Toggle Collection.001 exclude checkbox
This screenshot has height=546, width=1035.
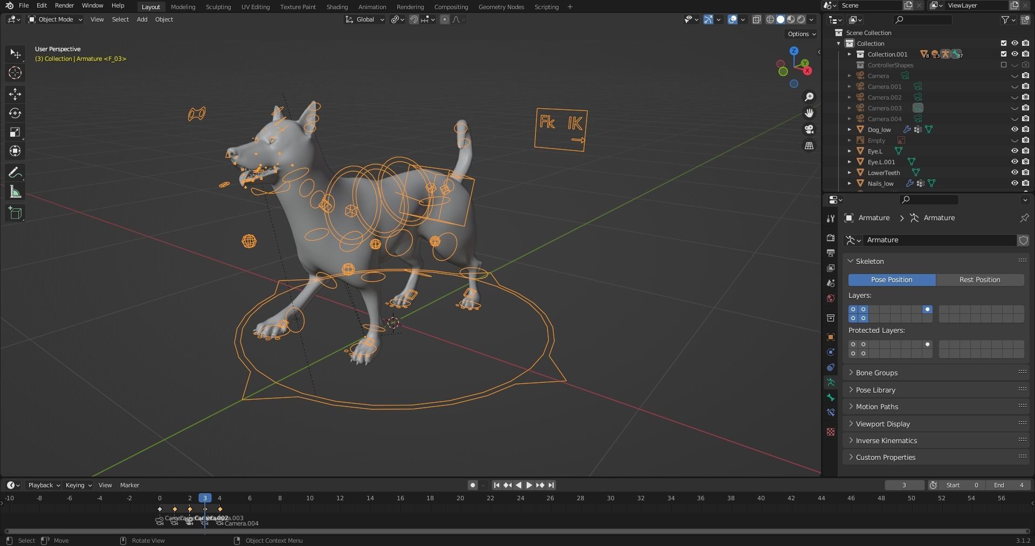[1003, 54]
